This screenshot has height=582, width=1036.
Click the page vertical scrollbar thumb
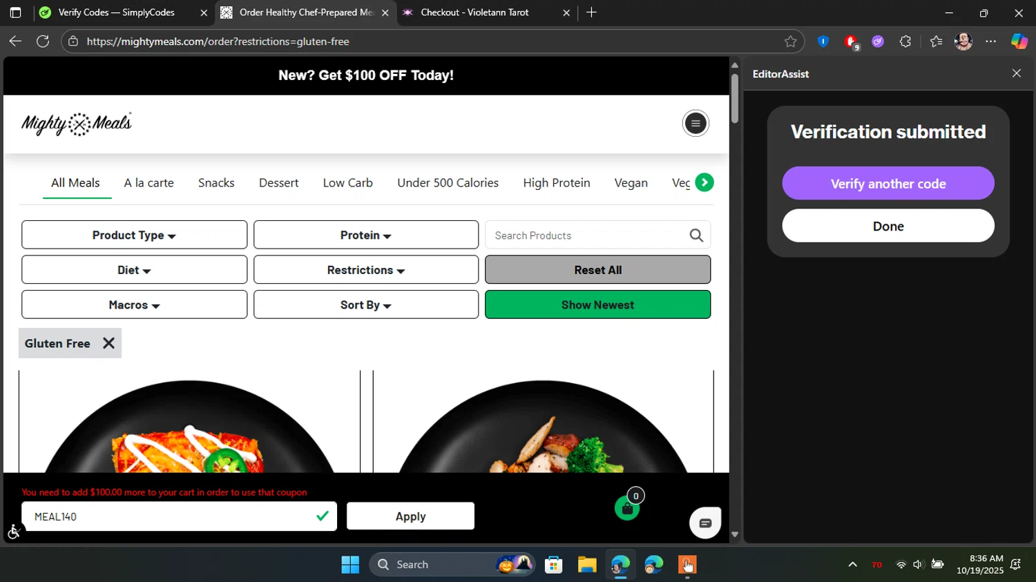tap(735, 98)
